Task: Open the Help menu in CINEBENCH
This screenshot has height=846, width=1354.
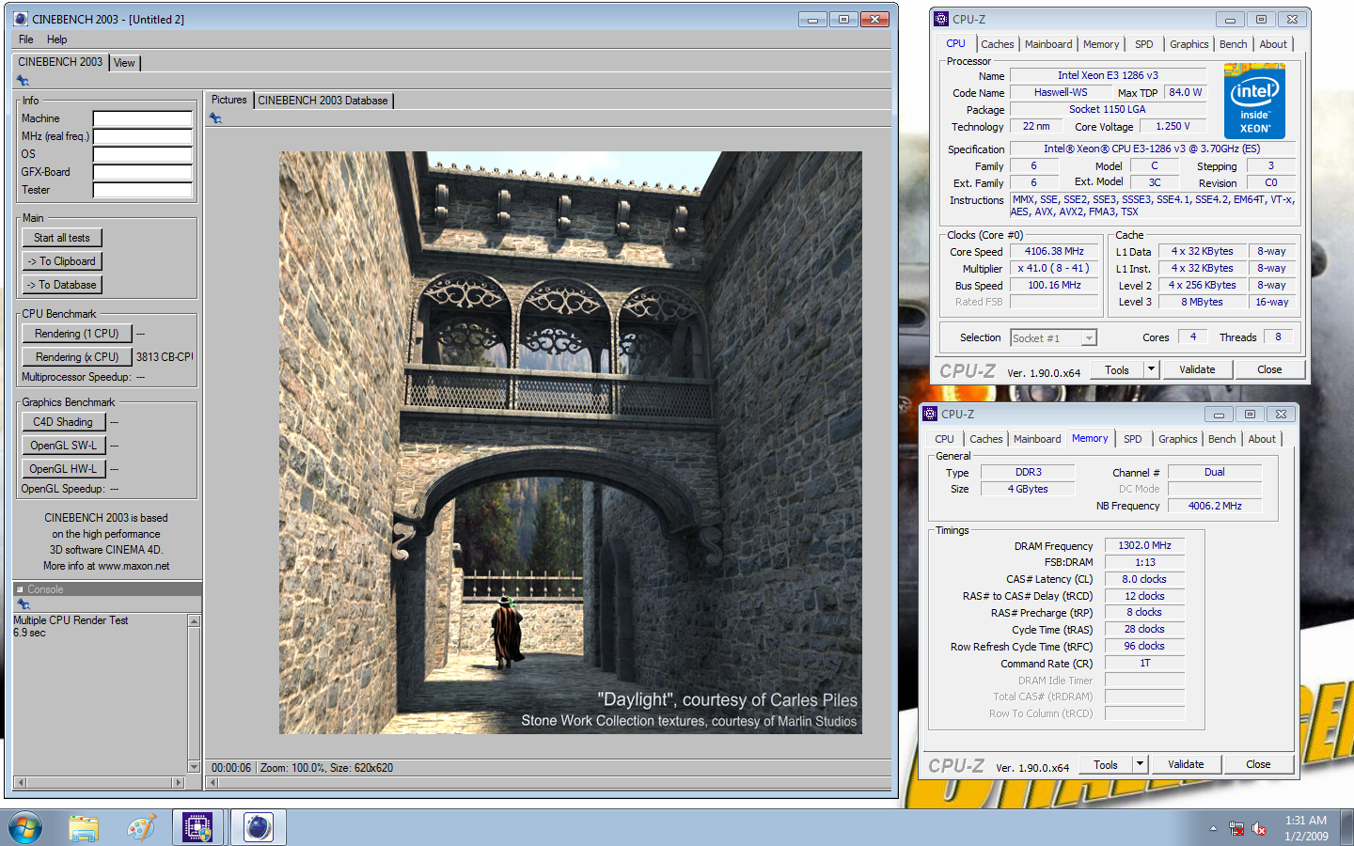Action: point(56,39)
